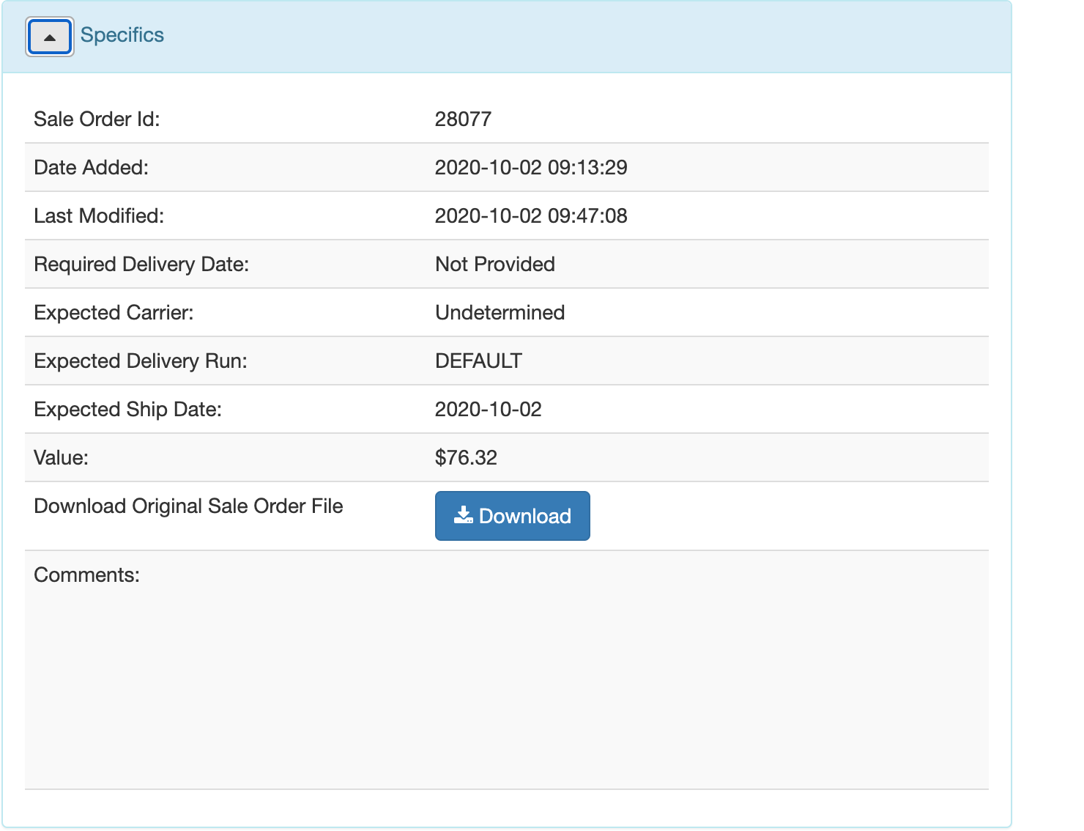Click the Comments label
1084x831 pixels.
pyautogui.click(x=86, y=575)
